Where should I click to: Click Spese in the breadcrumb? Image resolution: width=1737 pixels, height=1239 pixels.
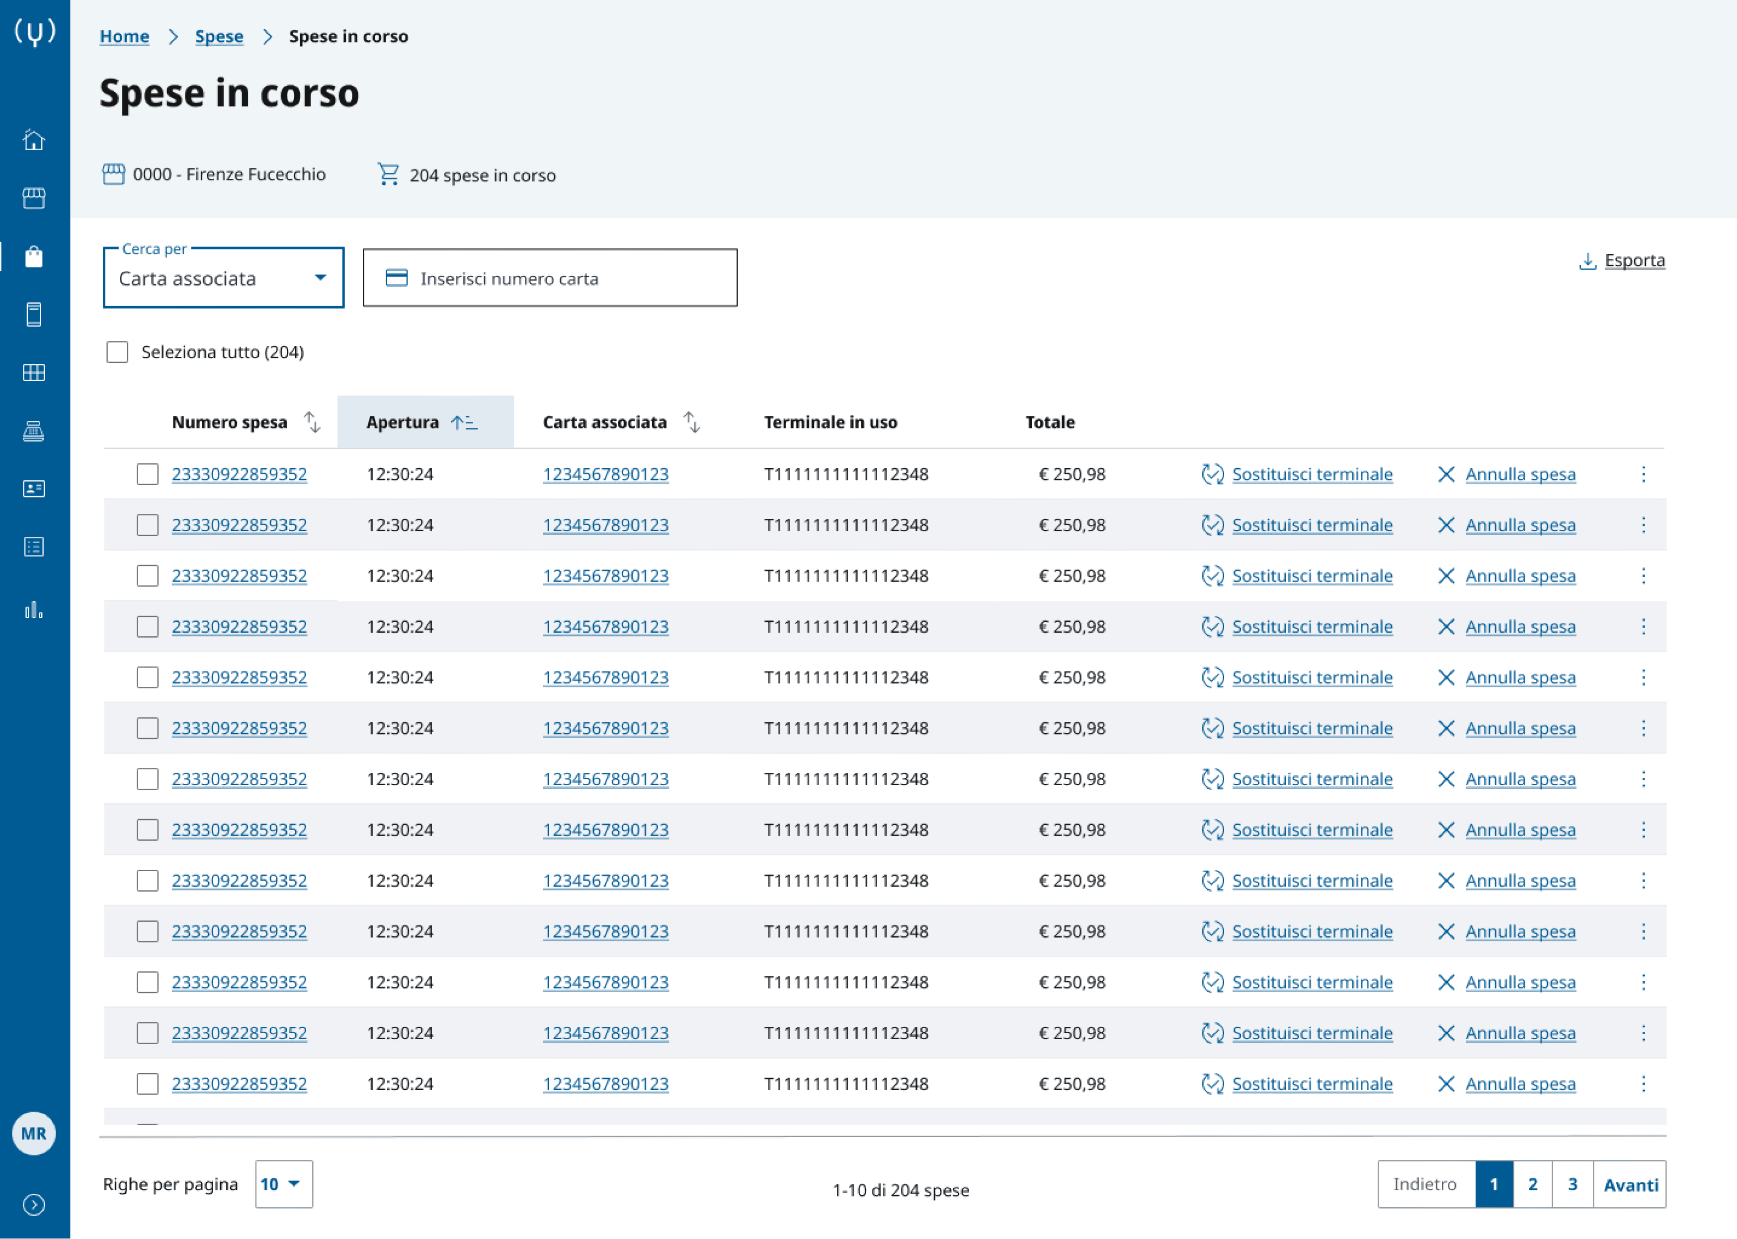tap(219, 37)
